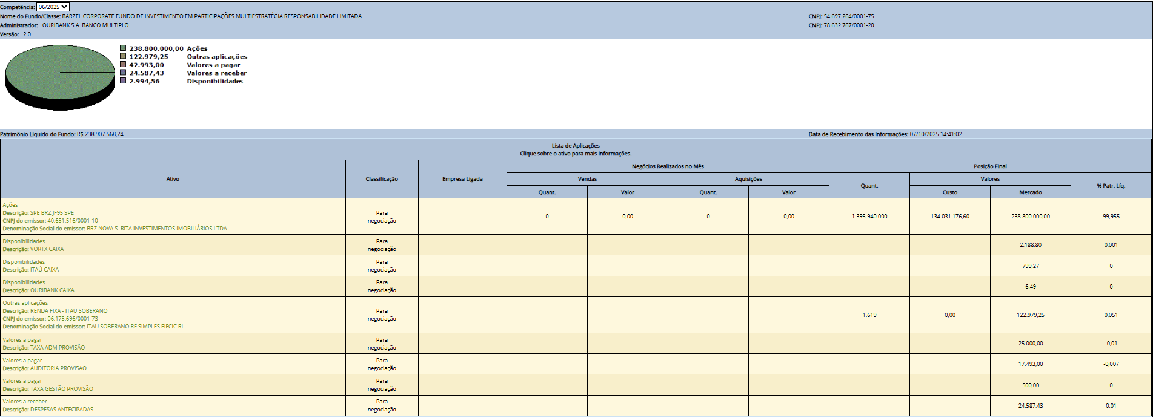
Task: Click the Posição Final header
Action: (x=991, y=166)
